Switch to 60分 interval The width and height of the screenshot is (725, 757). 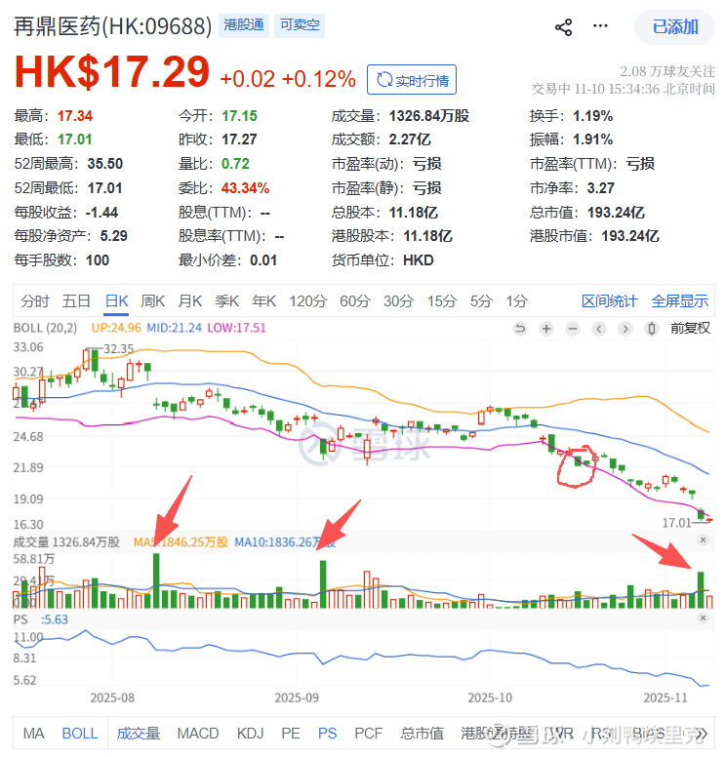[355, 301]
